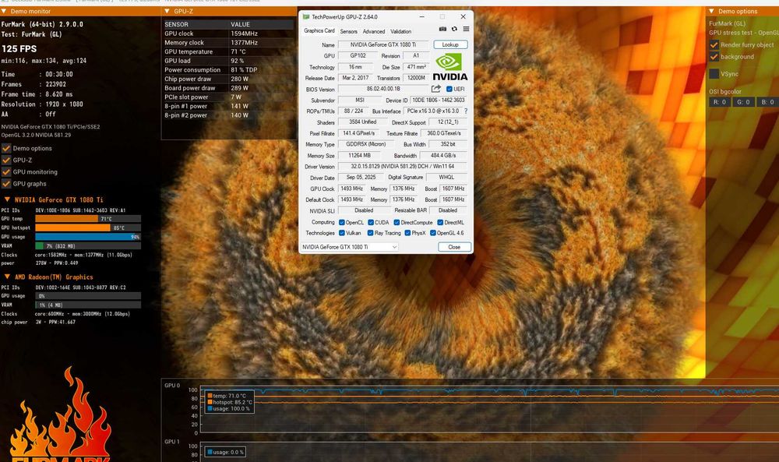Toggle the OpenGL 4.6 checkbox
The width and height of the screenshot is (779, 462).
(432, 233)
